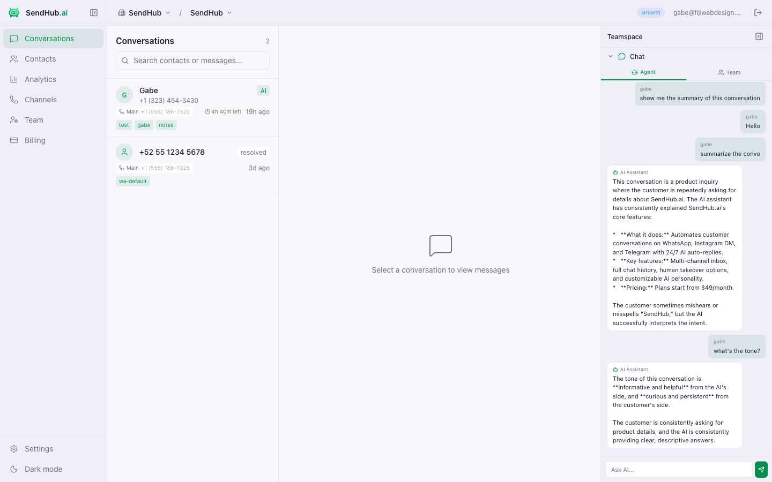Navigate to Channels
The image size is (772, 482).
tap(53, 100)
